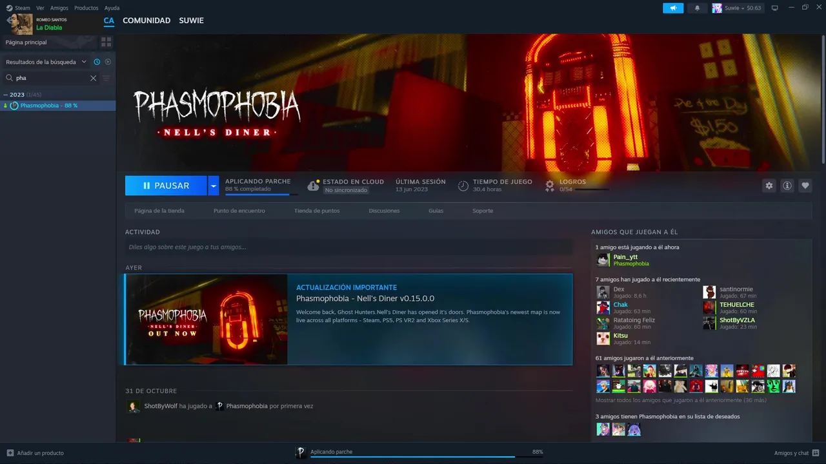Pause the patch with the PAUSAR button
Viewport: 826px width, 464px height.
(x=166, y=186)
